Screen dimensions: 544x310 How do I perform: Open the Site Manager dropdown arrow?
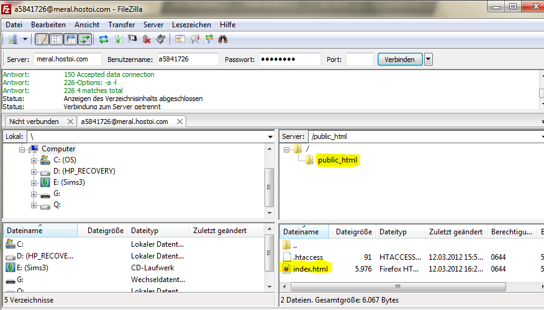(25, 40)
